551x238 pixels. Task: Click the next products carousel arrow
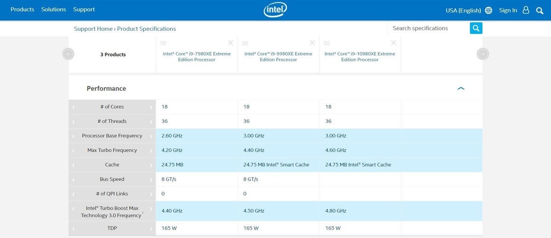pos(483,54)
